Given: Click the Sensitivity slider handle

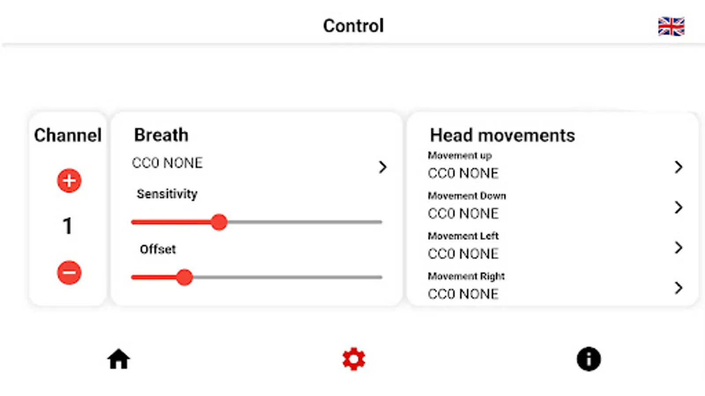Looking at the screenshot, I should [219, 222].
